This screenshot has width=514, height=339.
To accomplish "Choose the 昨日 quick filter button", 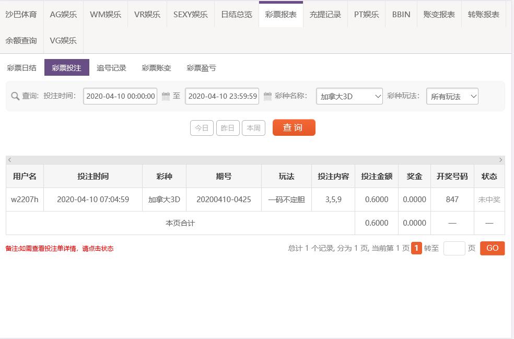I will (228, 128).
